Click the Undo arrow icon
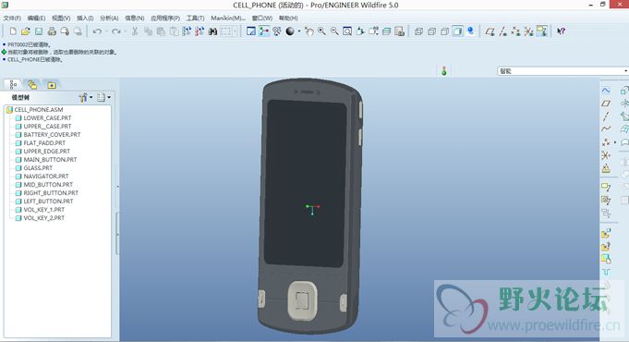 point(97,31)
